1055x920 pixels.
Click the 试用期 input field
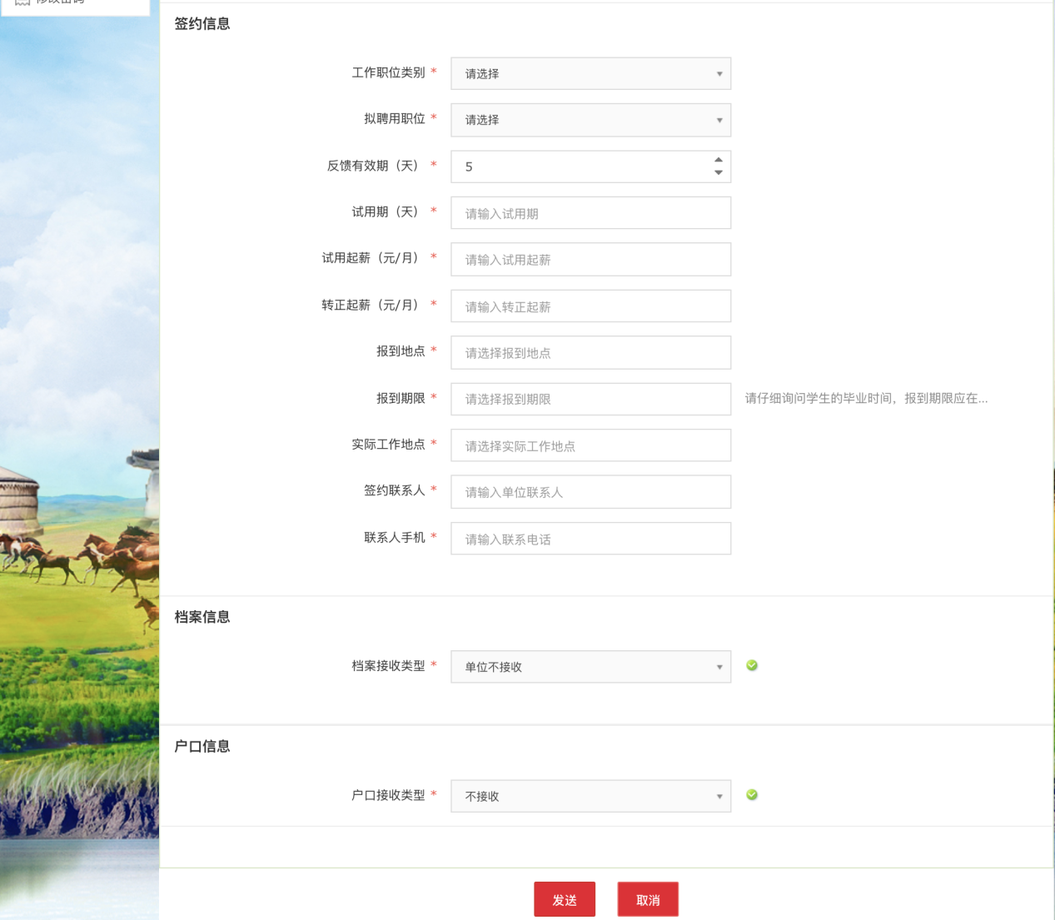[x=590, y=212]
